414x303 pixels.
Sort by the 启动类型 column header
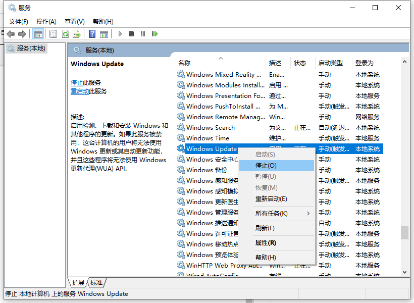334,63
